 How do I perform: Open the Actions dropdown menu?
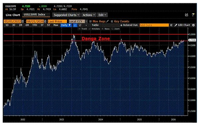(89, 15)
